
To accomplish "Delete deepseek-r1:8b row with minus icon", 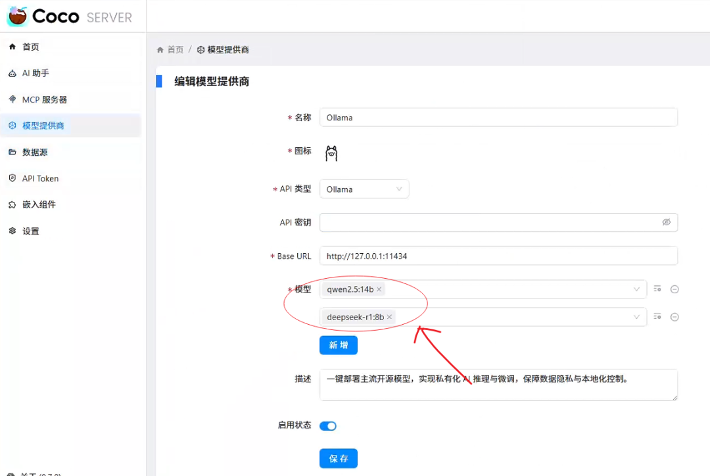I will [674, 317].
